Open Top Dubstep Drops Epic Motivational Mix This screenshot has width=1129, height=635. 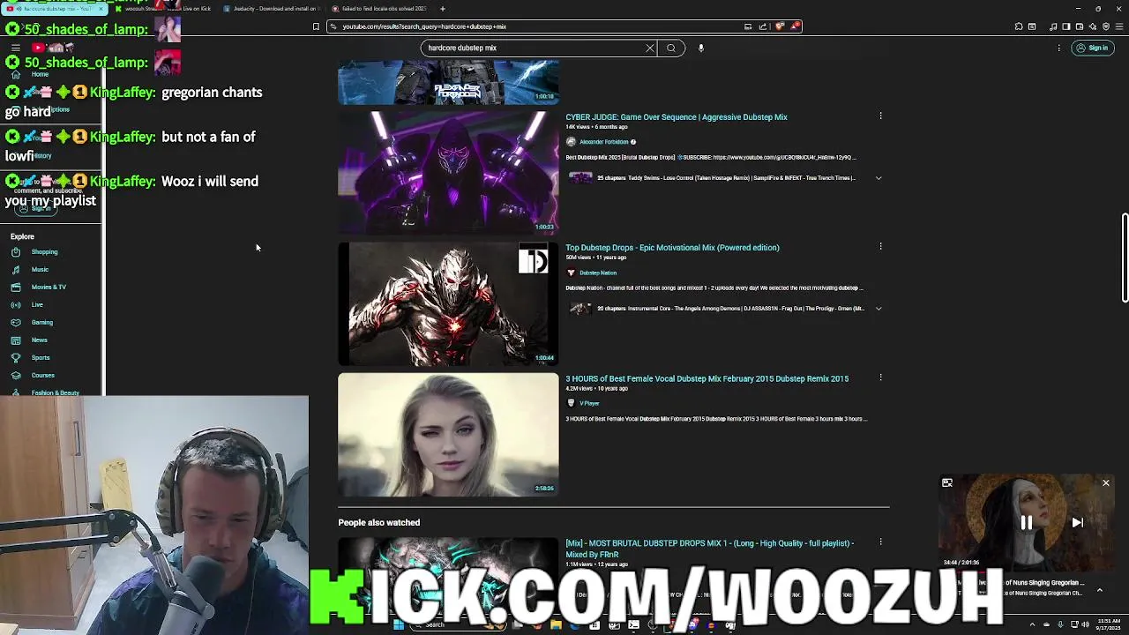coord(672,248)
